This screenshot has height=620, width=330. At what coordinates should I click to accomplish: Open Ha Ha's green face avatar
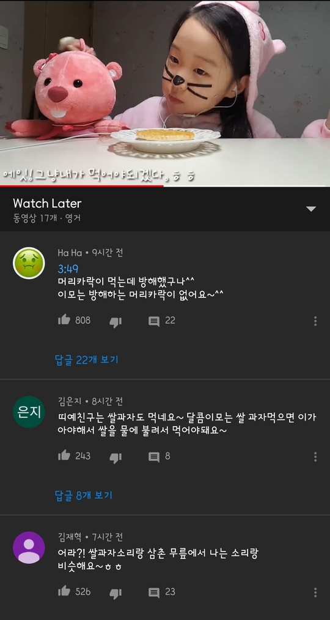[x=29, y=263]
